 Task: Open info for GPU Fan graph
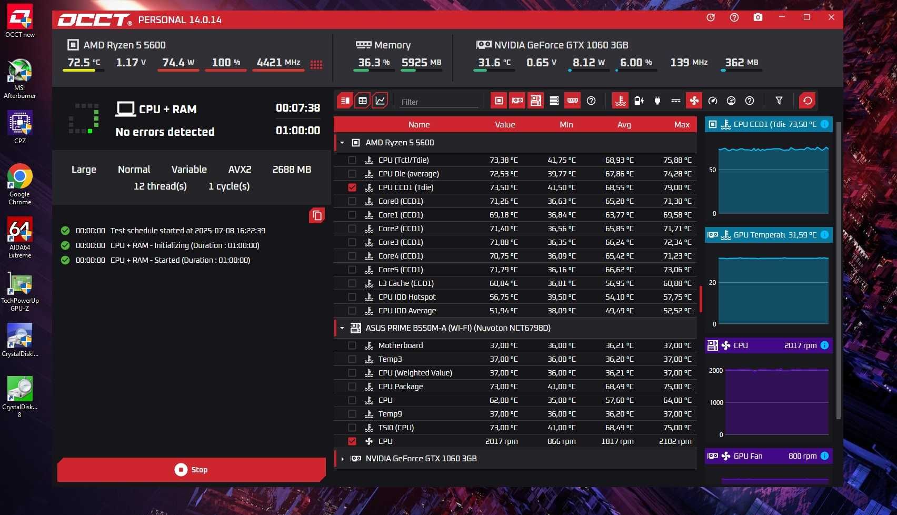pos(825,456)
